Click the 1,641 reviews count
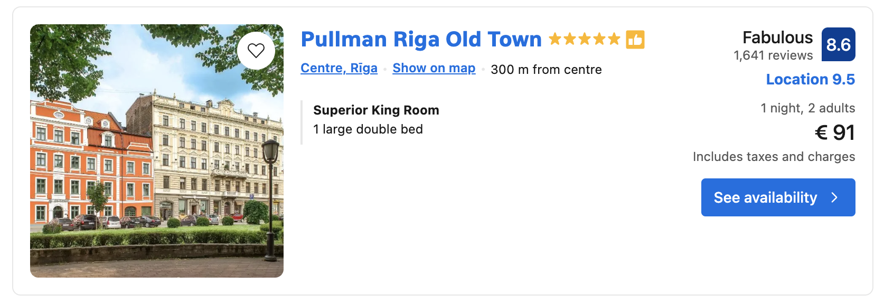 [x=773, y=55]
